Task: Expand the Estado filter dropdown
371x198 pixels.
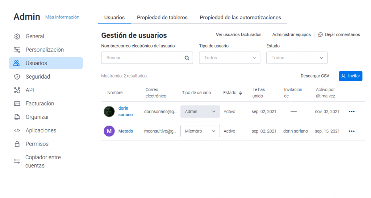Action: [297, 58]
